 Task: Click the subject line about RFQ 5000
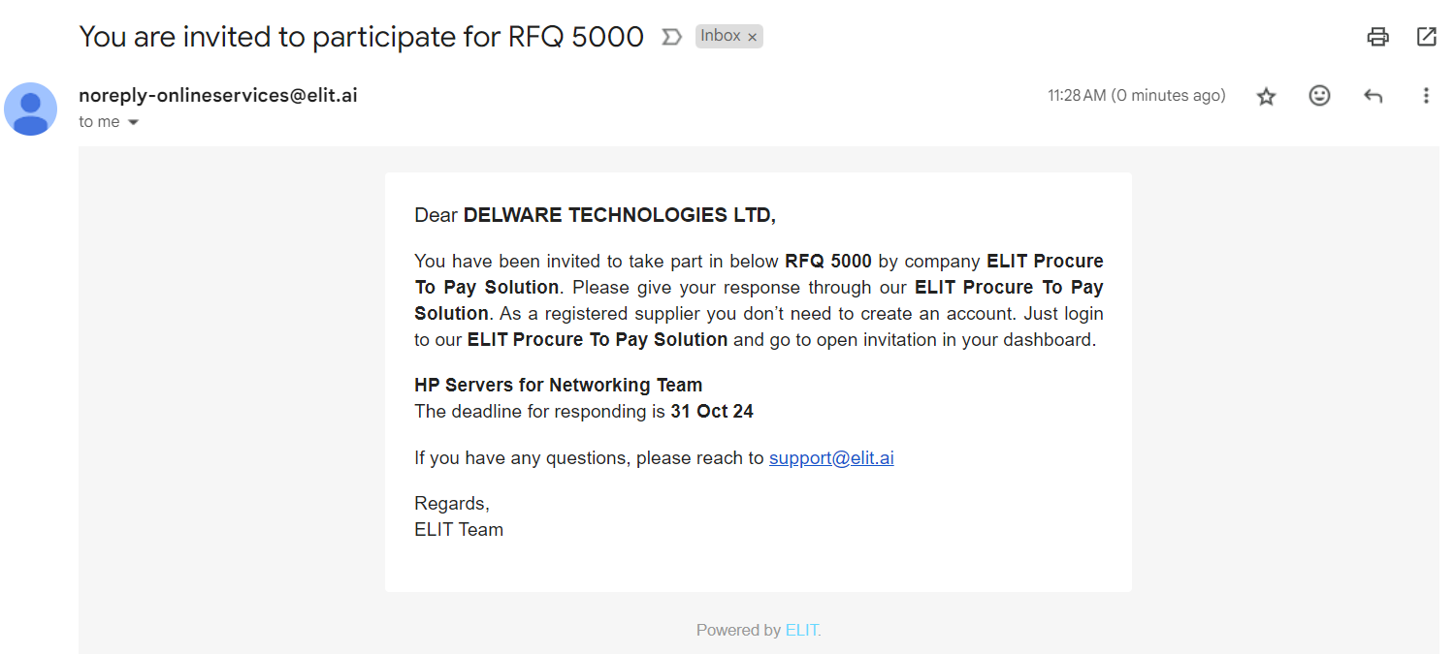point(361,37)
